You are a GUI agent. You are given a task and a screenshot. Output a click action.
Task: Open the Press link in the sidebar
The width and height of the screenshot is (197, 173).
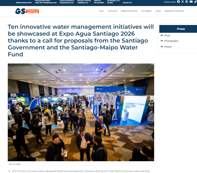tap(167, 35)
